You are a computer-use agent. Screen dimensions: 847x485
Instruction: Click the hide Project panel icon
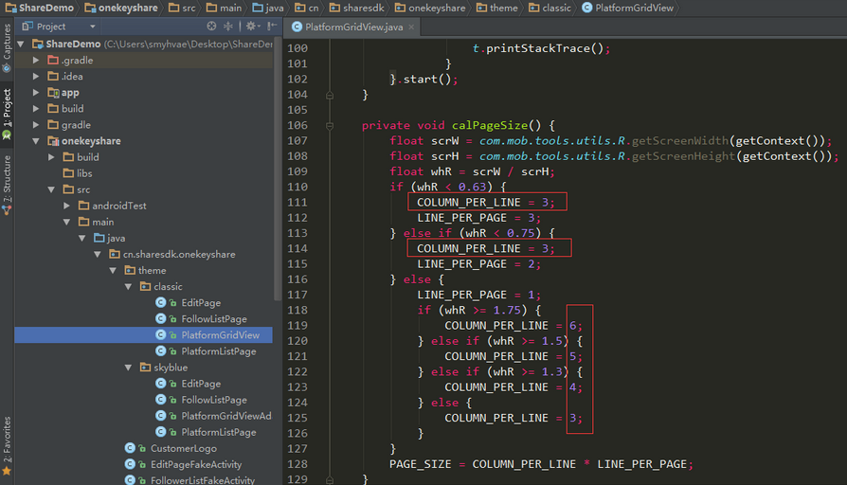click(271, 27)
